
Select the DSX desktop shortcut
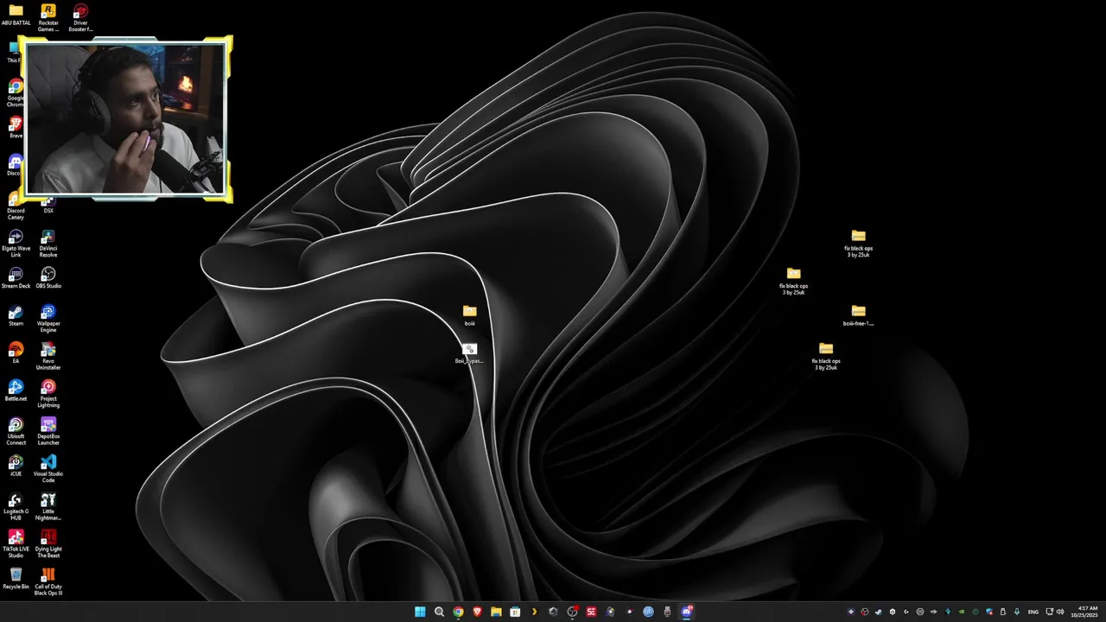pos(48,206)
